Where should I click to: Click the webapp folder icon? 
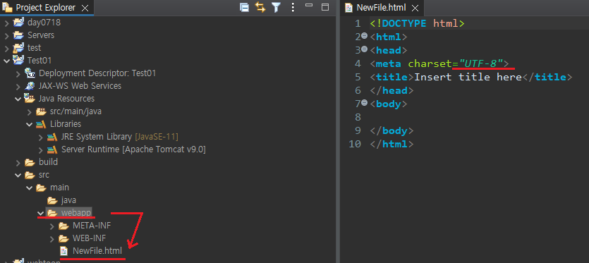point(53,213)
